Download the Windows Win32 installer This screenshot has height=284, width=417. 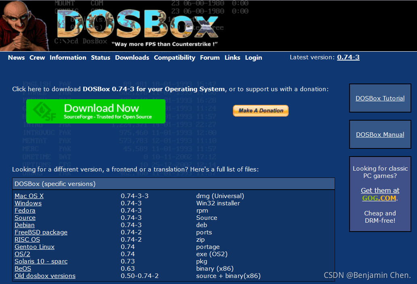click(28, 203)
